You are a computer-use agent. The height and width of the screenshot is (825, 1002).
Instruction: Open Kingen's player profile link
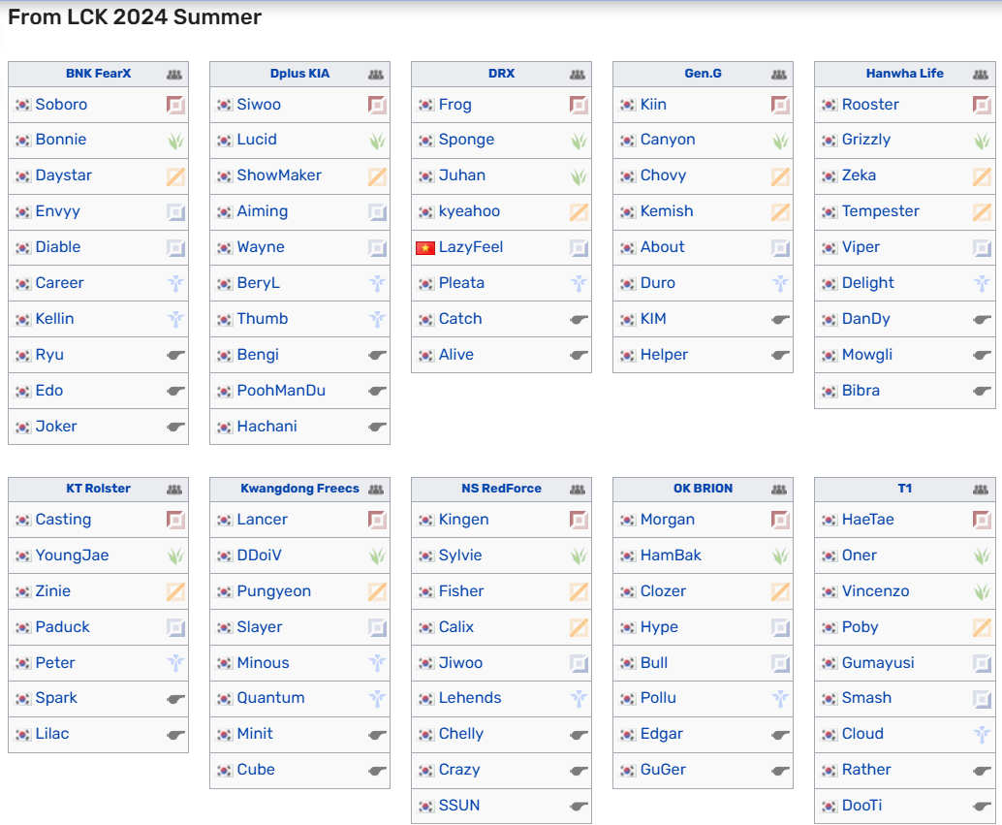click(463, 520)
